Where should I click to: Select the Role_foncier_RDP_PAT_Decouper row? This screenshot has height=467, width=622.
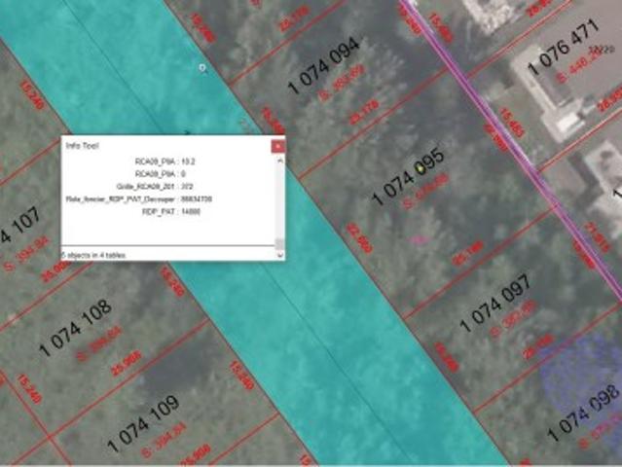(139, 199)
